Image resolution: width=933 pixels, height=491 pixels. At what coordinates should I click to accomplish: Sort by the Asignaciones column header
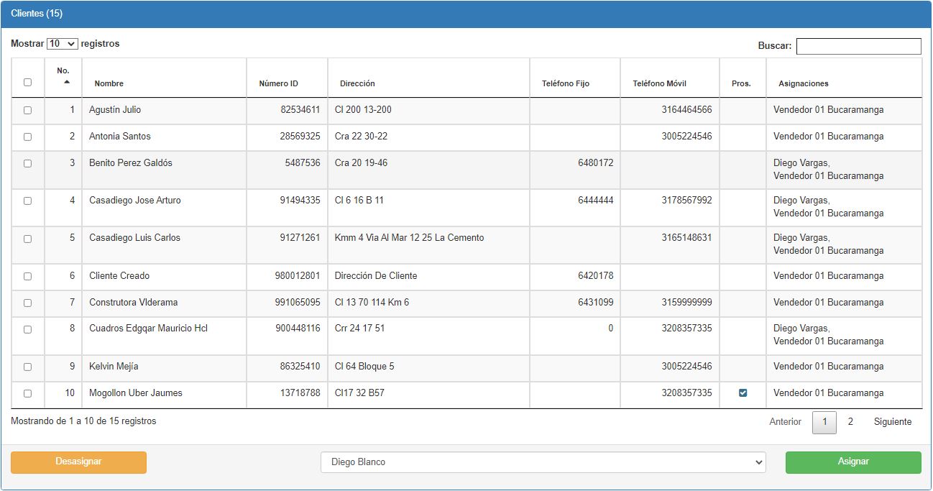point(803,83)
